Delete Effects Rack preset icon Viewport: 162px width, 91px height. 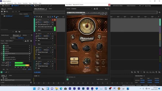tap(28, 41)
